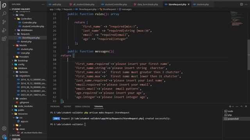This screenshot has width=250, height=140.
Task: Open the Debug Console panel tab
Action: click(x=82, y=107)
